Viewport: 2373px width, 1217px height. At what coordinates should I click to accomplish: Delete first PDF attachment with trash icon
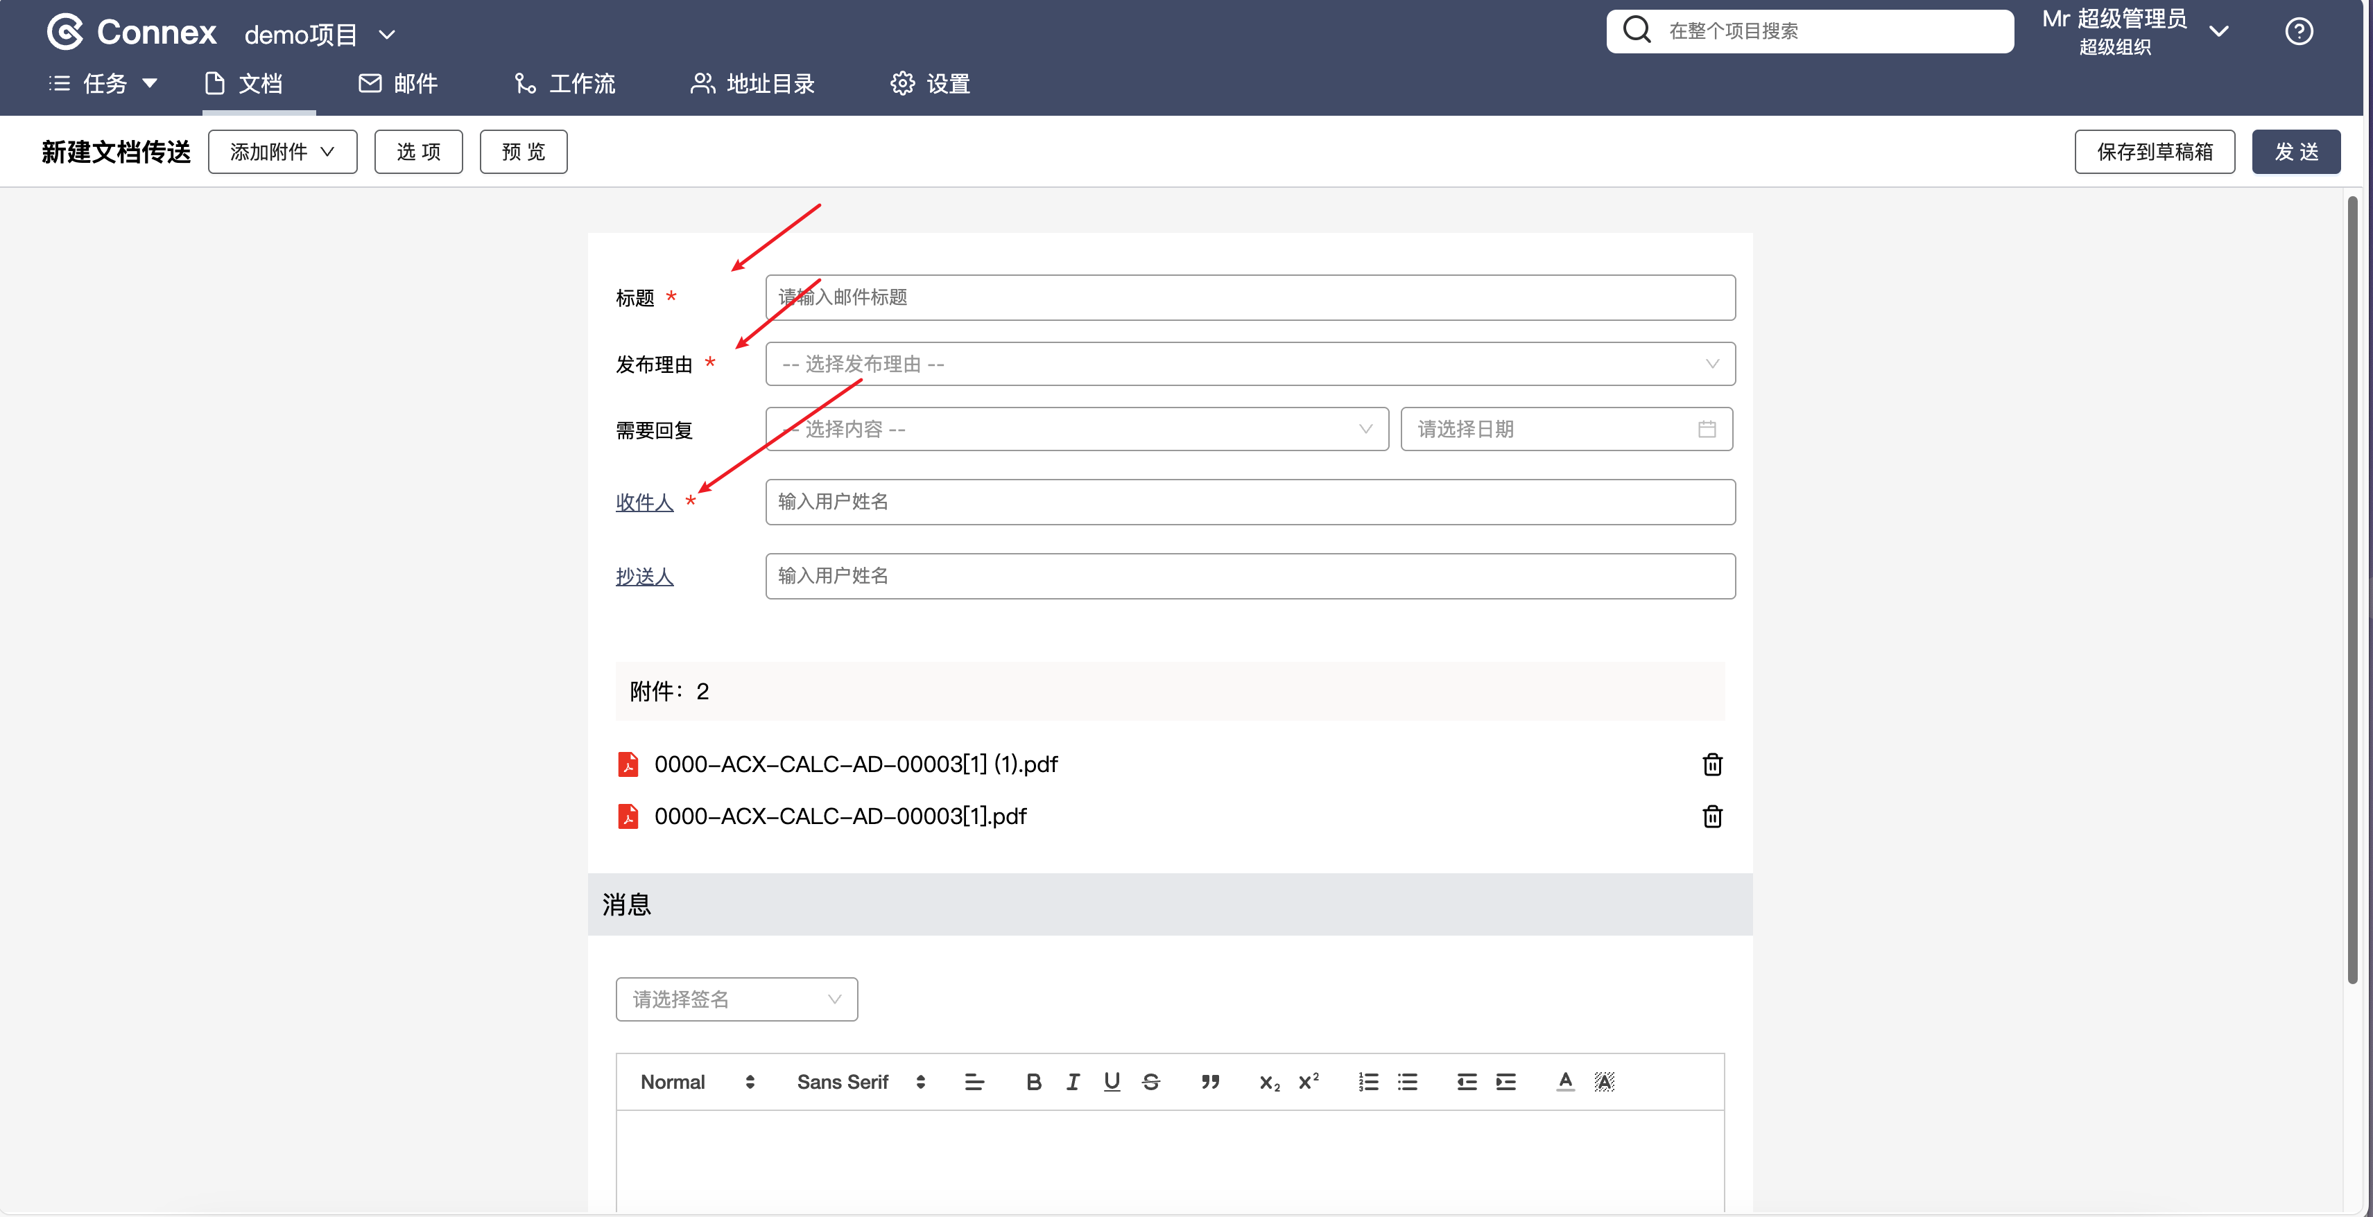1711,764
